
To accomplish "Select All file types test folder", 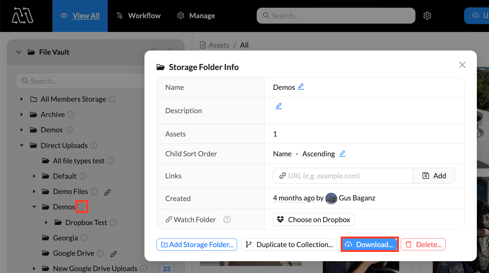I will pos(79,161).
